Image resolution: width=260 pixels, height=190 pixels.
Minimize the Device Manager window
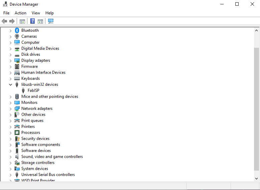tap(222, 4)
